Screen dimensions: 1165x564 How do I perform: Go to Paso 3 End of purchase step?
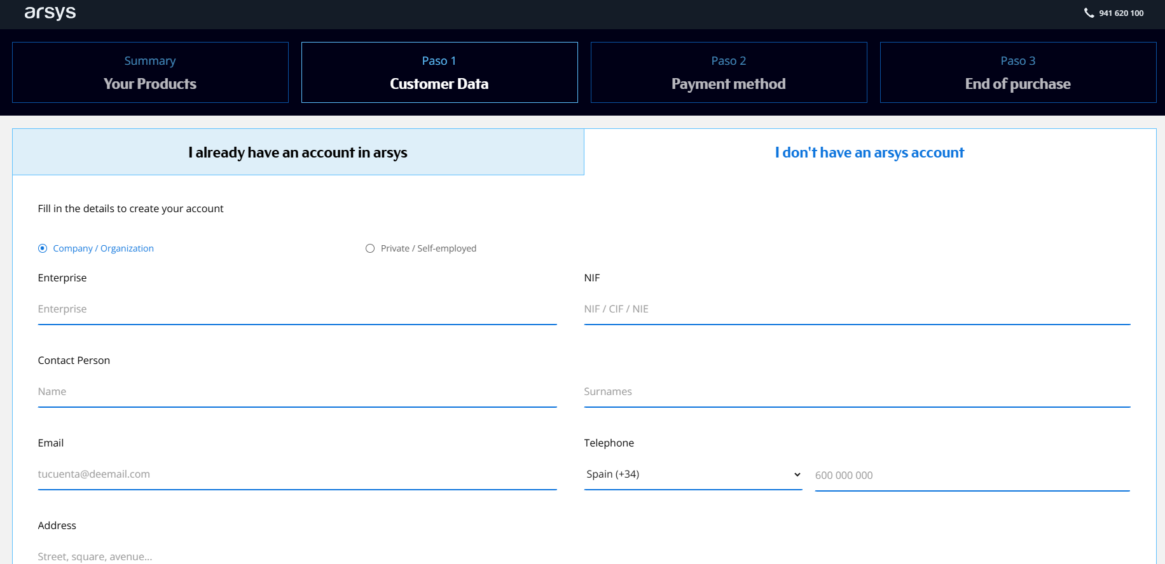click(1018, 72)
